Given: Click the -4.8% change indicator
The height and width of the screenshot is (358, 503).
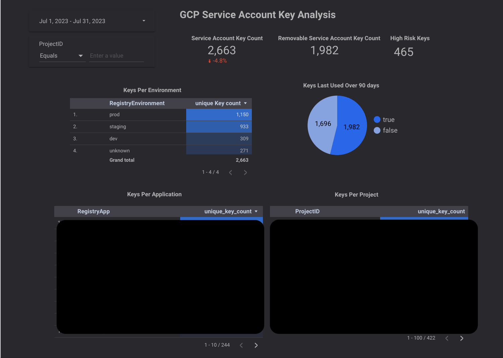Looking at the screenshot, I should point(217,61).
